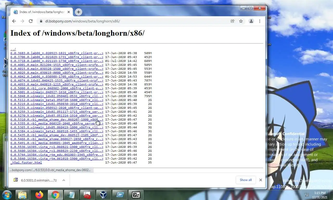Open the 6.0.3718.0.lab06_n.021119-1730 link
This screenshot has width=333, height=200.
[x=57, y=61]
